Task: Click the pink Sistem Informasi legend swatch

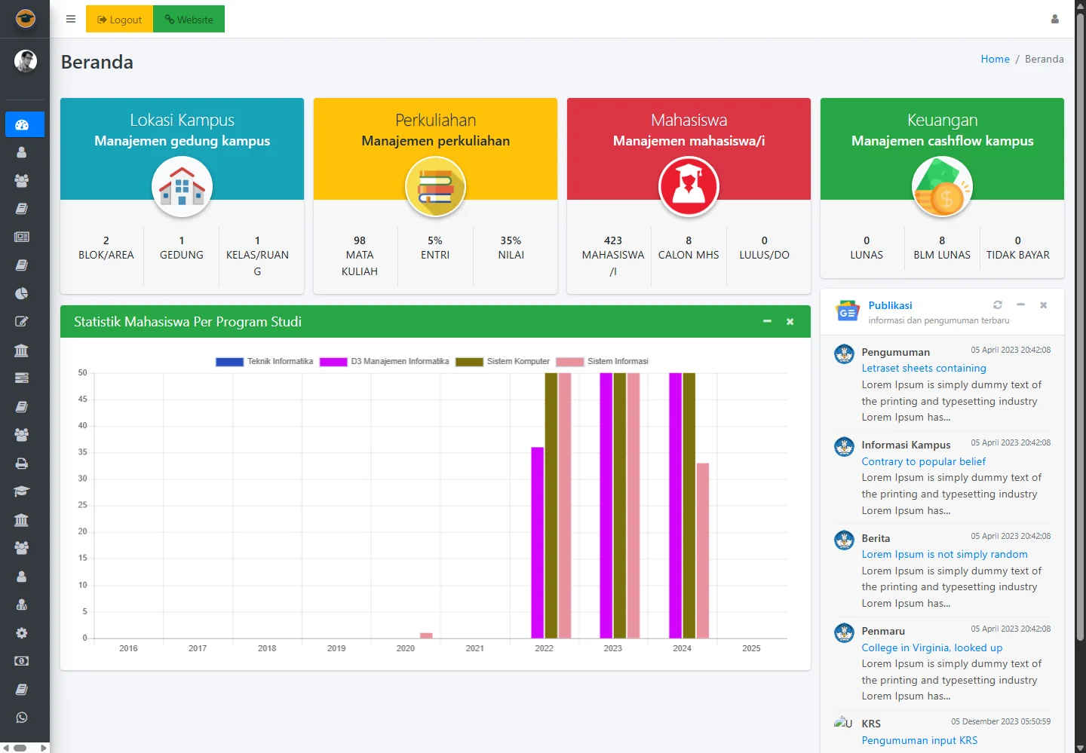Action: point(569,362)
